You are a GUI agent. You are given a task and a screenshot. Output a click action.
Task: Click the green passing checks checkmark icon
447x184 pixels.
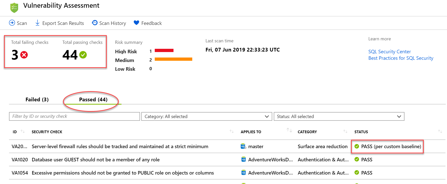coord(83,55)
